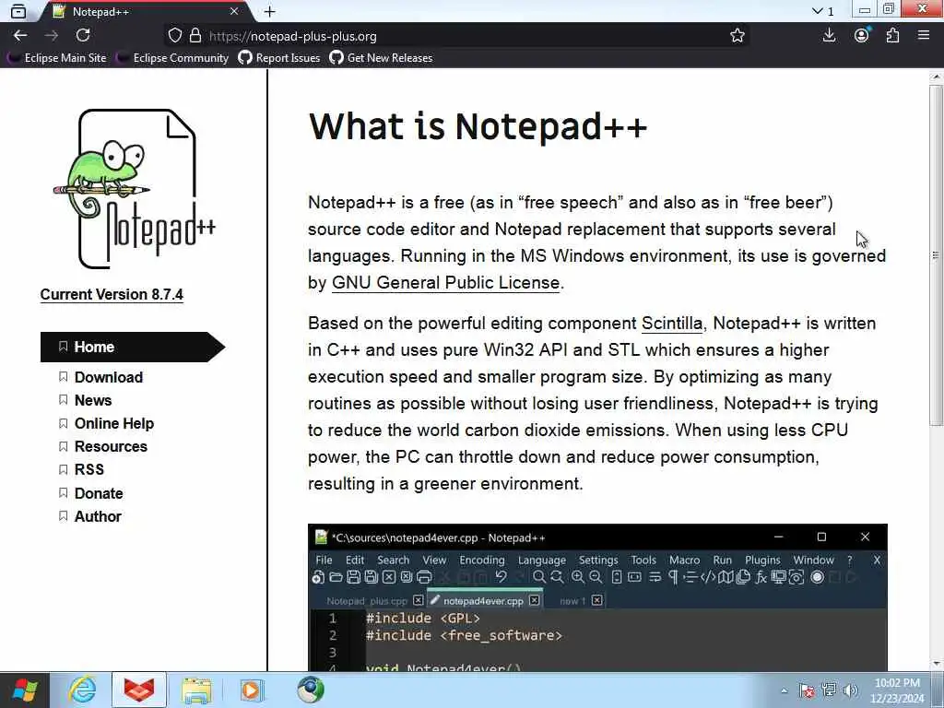Go back with the browser back arrow
Image resolution: width=944 pixels, height=708 pixels.
coord(20,36)
